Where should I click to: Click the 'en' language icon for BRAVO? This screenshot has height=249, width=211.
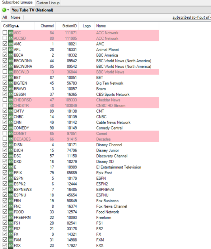(11, 89)
